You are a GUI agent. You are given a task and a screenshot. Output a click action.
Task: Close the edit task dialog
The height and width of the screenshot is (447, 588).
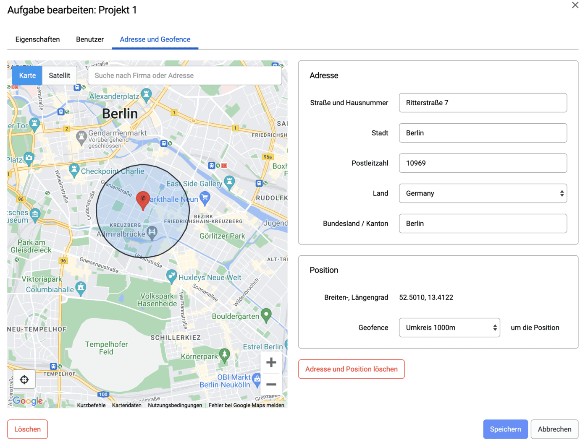tap(575, 5)
